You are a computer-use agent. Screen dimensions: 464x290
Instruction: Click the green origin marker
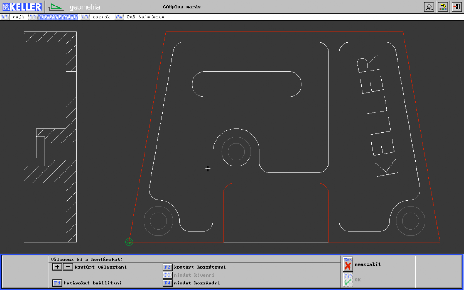pos(129,242)
